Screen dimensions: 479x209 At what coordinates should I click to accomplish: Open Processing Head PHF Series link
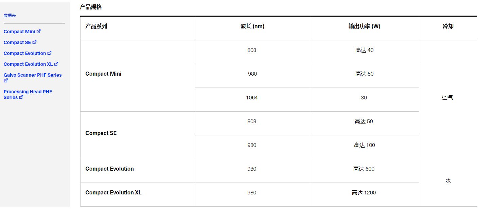point(28,94)
